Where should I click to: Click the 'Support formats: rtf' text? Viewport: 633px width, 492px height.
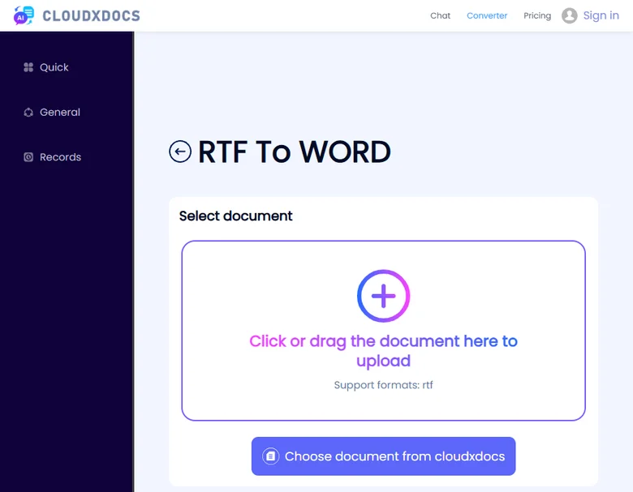click(384, 385)
